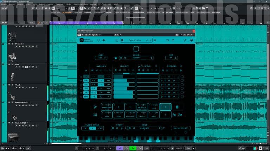Toggle the Repeater power button
Image resolution: width=270 pixels, height=151 pixels.
tap(181, 66)
